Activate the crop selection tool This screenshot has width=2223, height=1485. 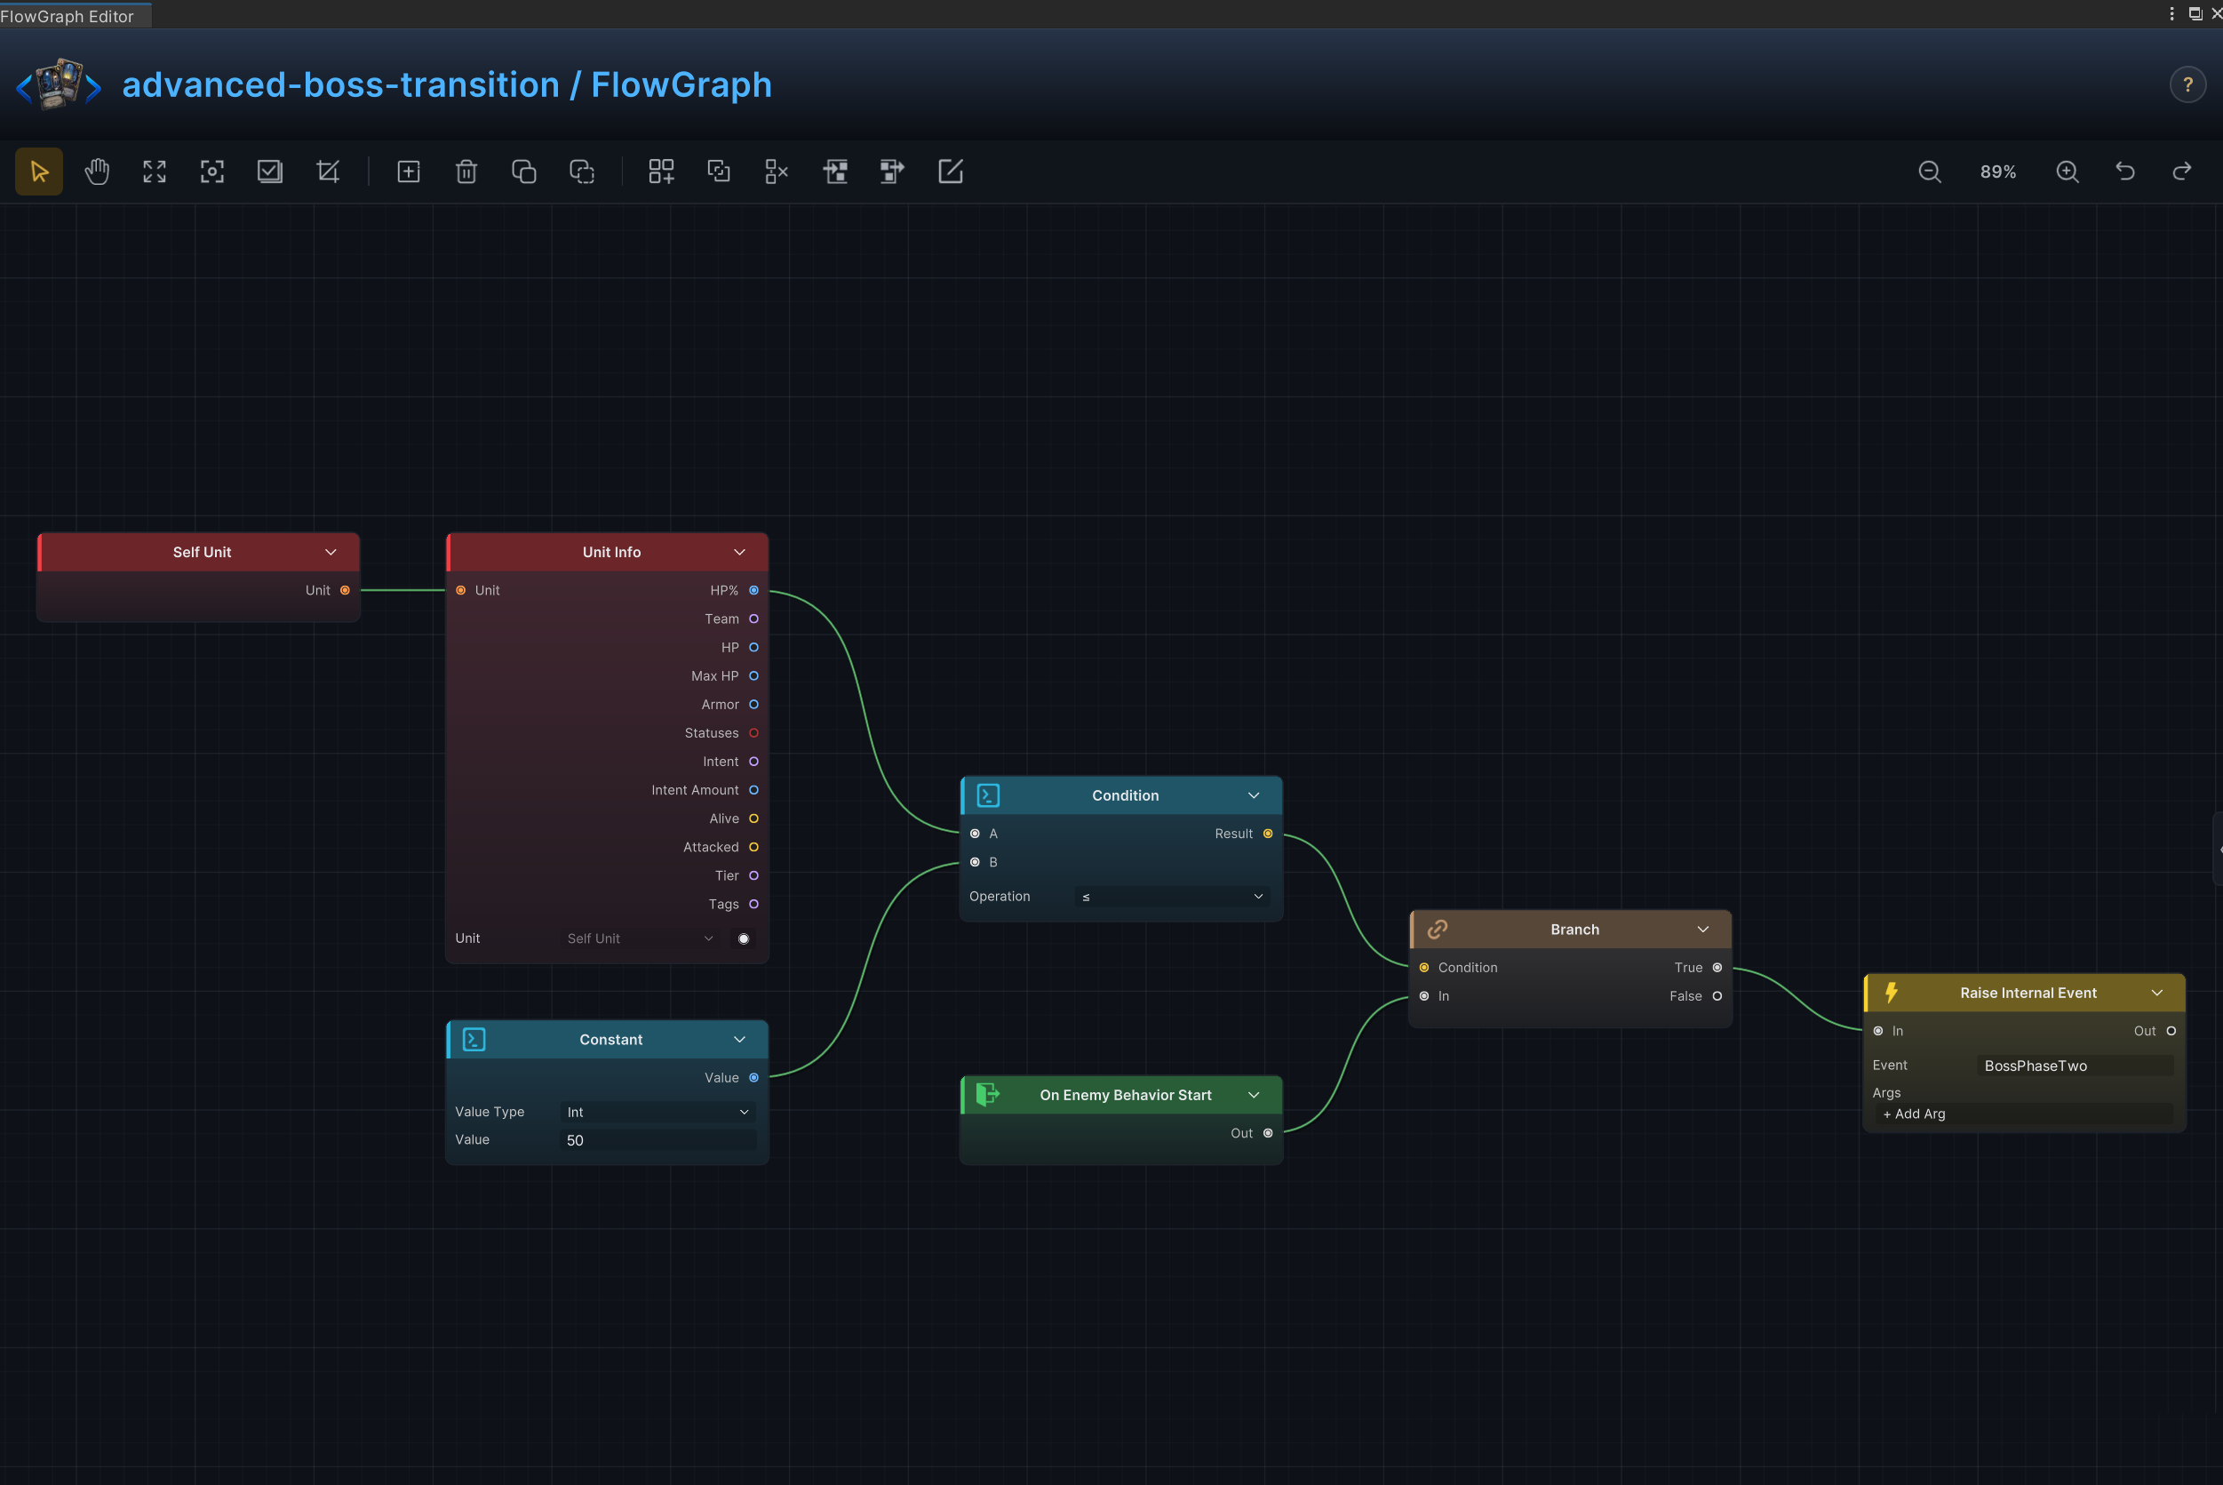click(x=328, y=172)
